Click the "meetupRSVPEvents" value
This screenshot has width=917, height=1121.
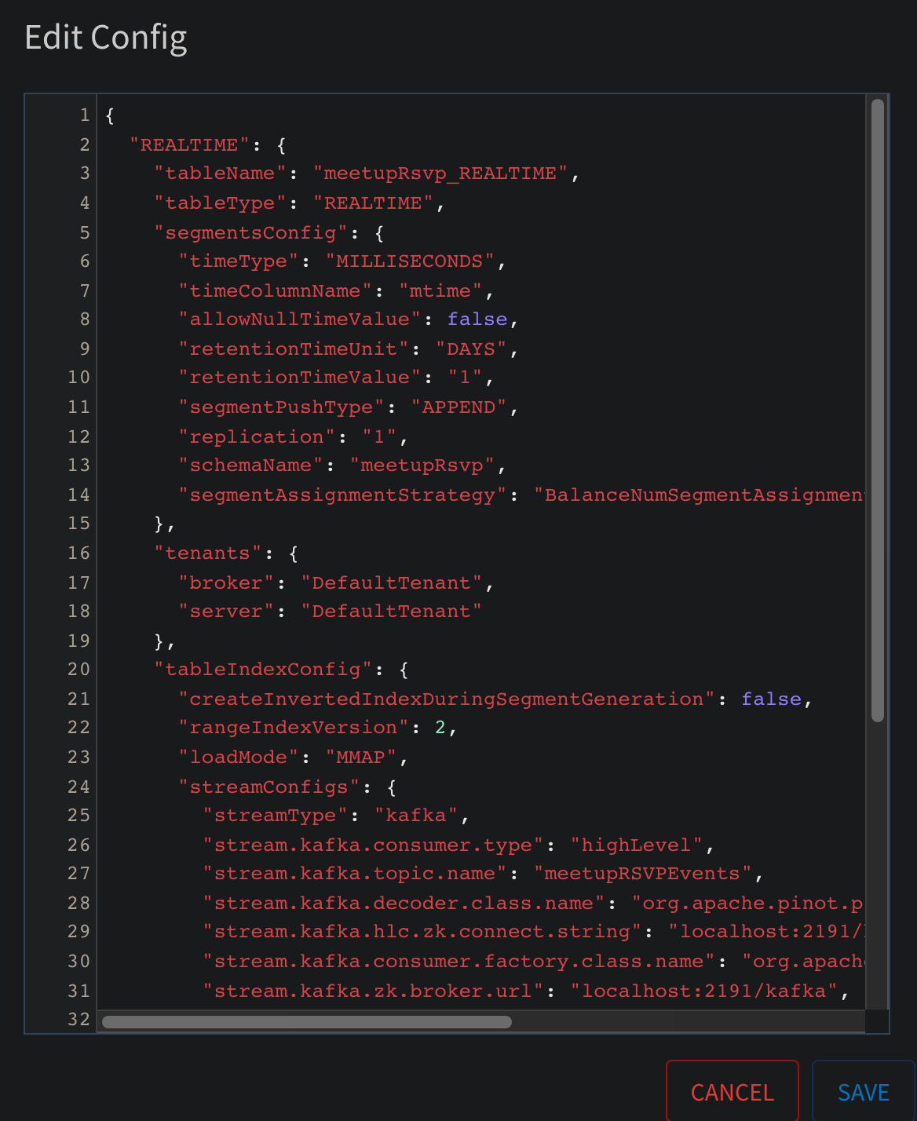pos(642,874)
